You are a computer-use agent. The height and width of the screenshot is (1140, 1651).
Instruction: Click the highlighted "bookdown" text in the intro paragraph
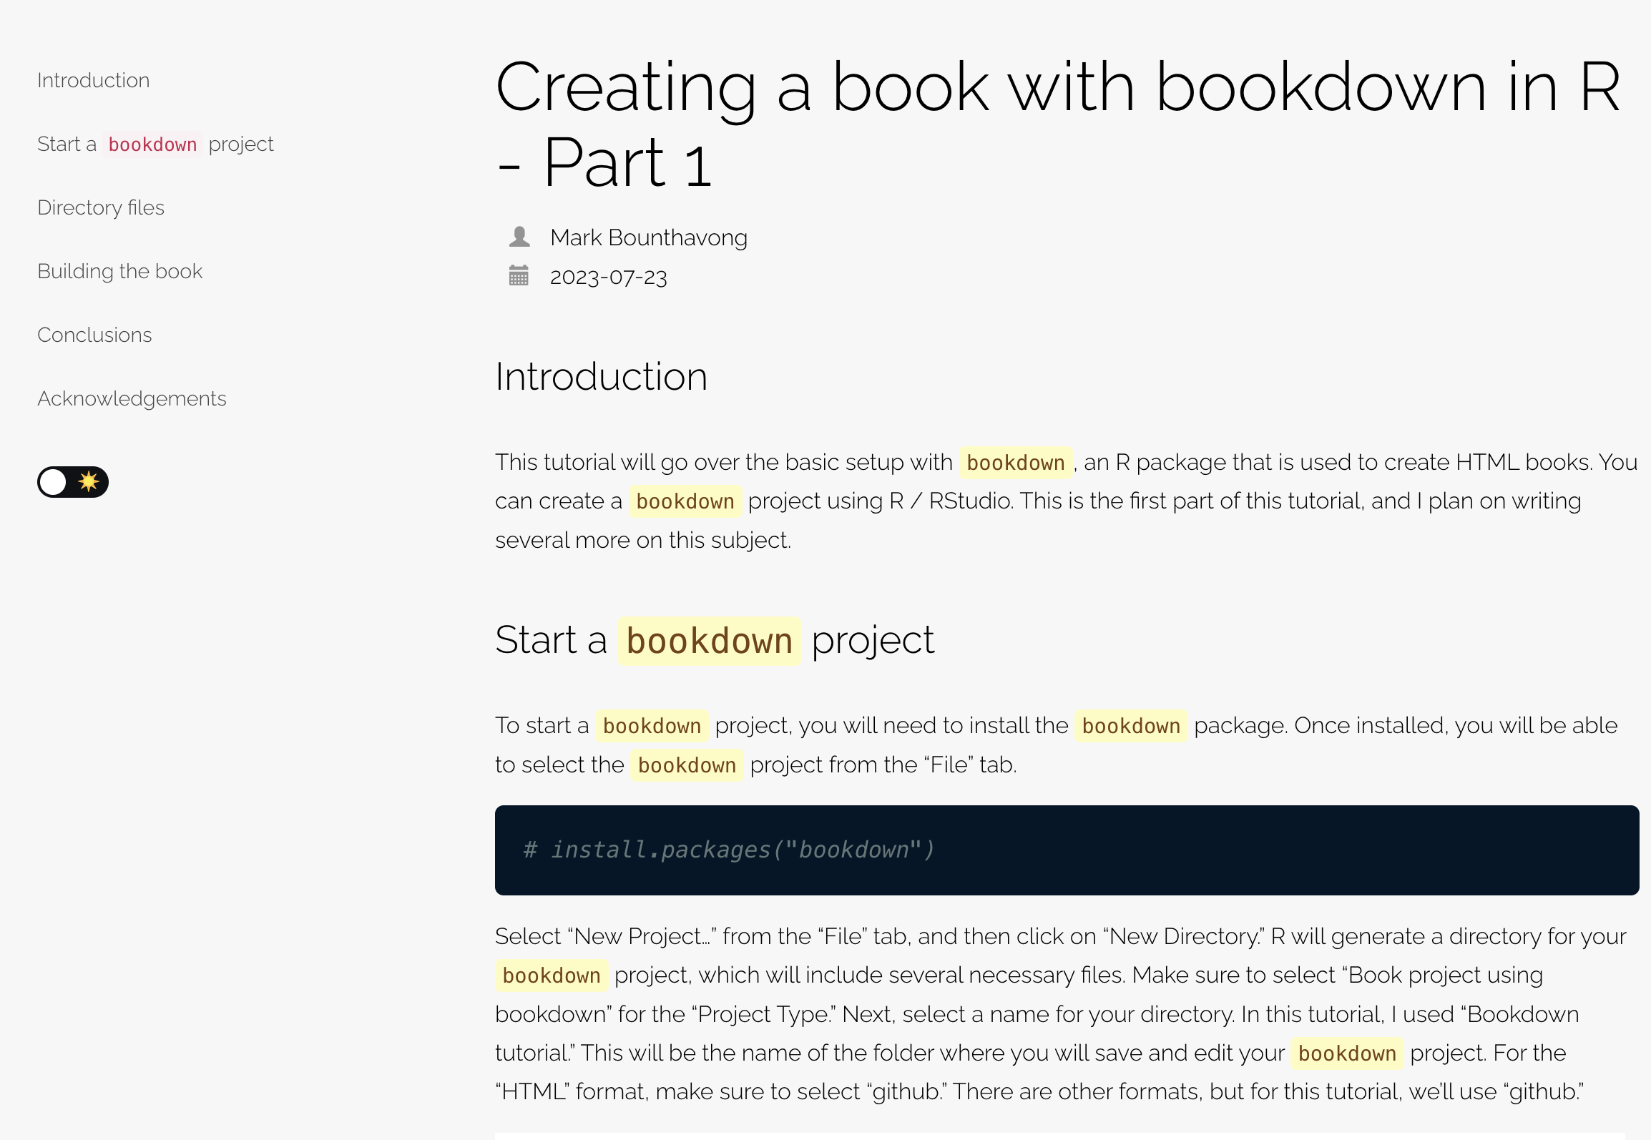coord(1016,462)
